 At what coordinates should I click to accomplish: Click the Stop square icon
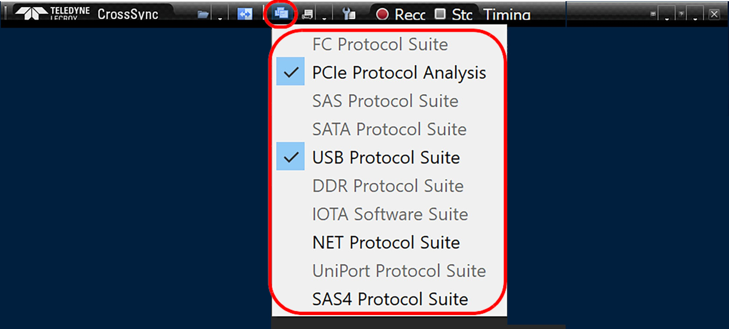[440, 14]
